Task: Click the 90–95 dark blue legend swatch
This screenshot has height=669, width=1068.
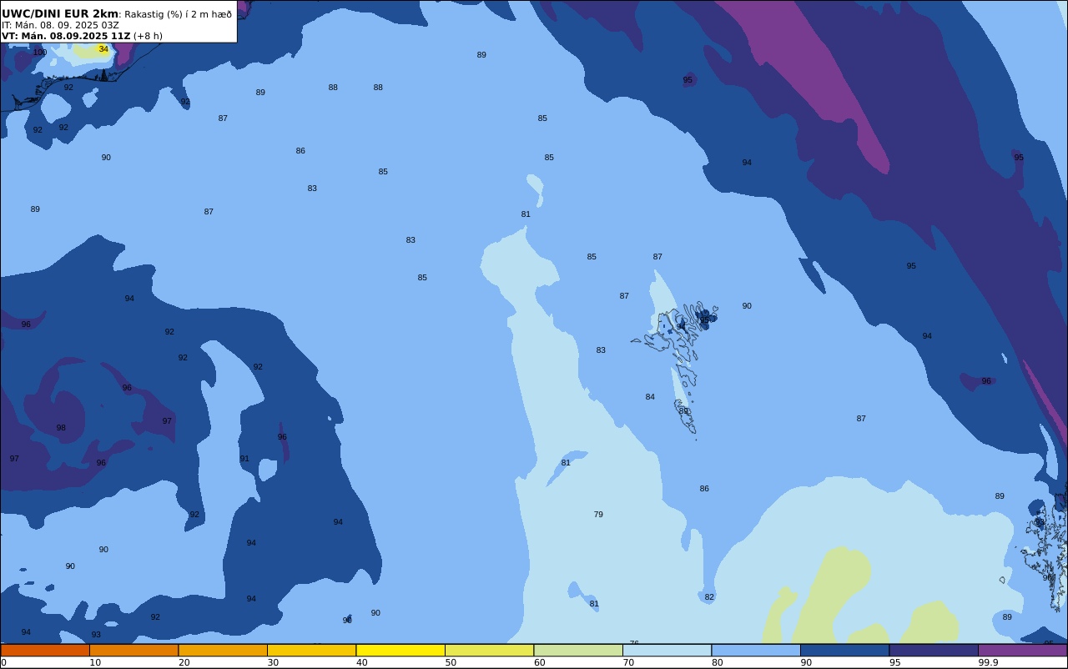Action: pos(844,650)
